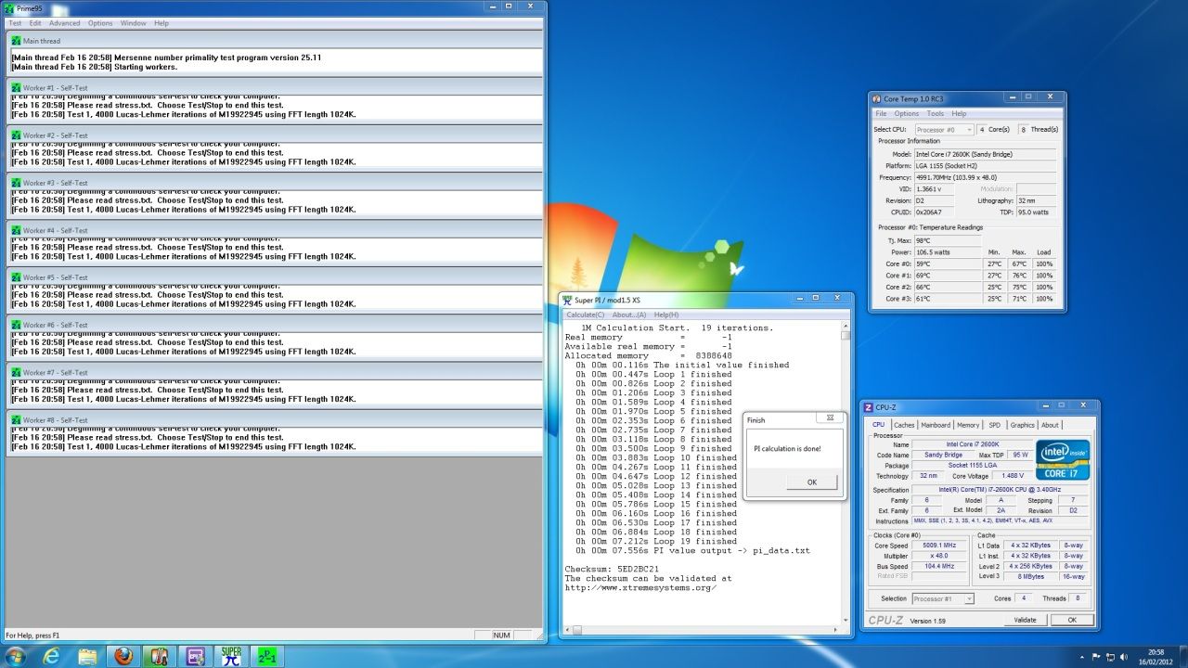The image size is (1188, 668).
Task: Switch to the CPU-Z About tab
Action: [1050, 425]
